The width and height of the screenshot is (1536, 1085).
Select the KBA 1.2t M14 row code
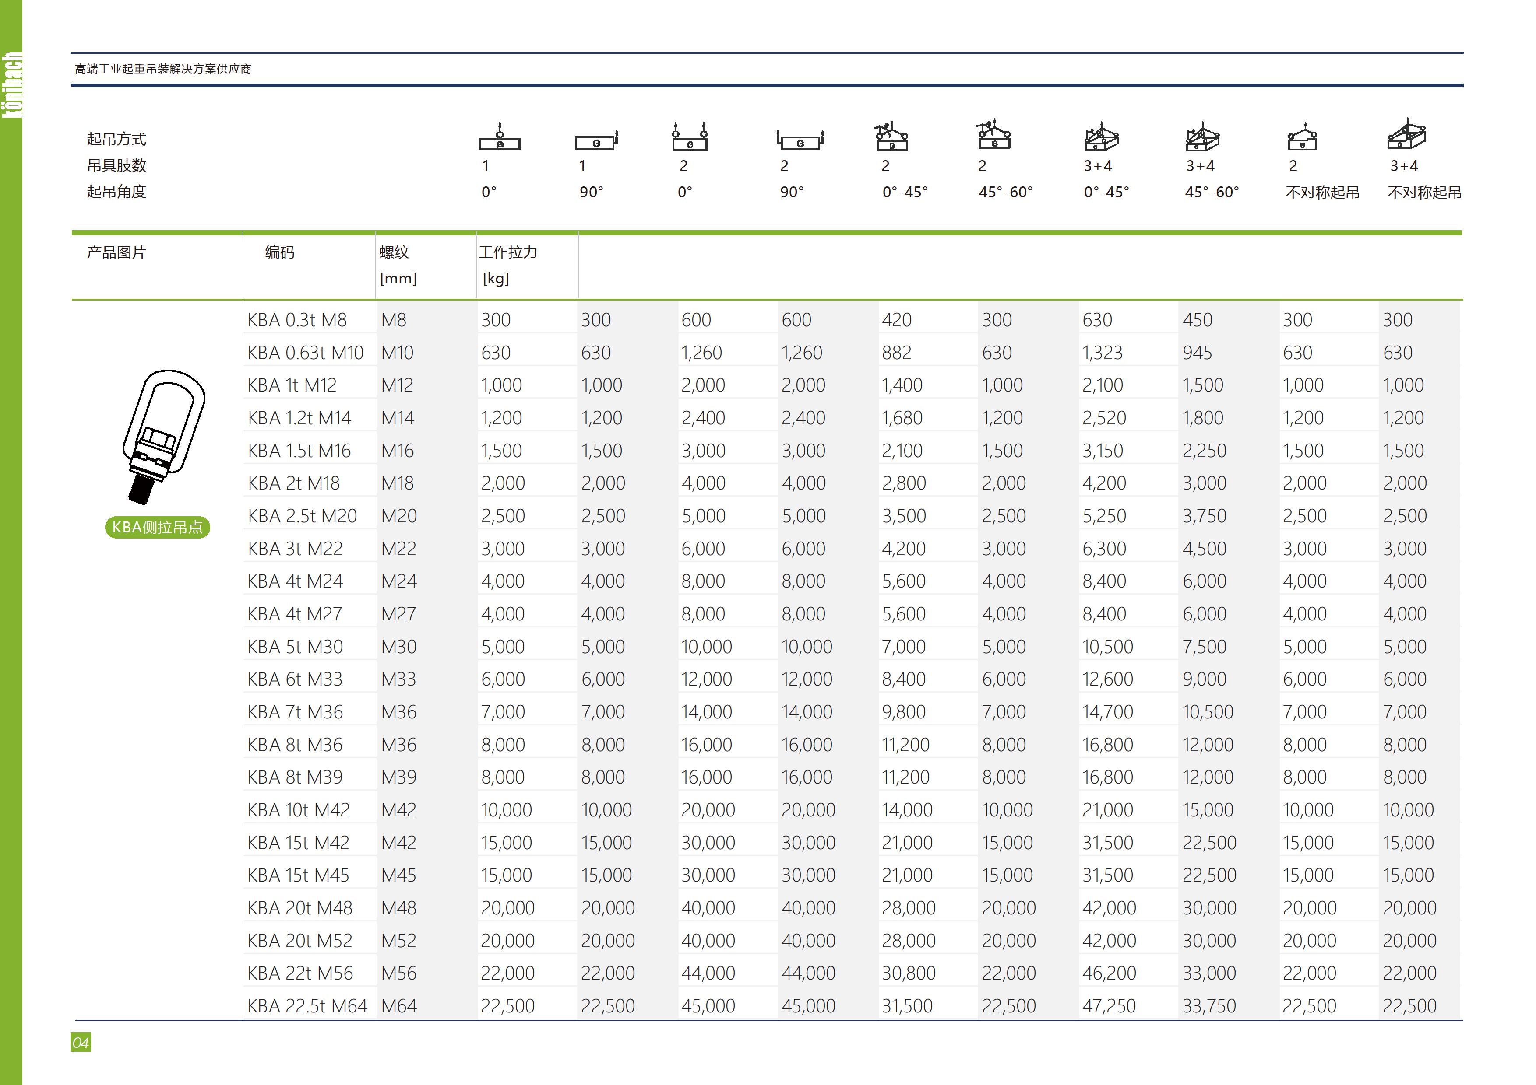[299, 419]
